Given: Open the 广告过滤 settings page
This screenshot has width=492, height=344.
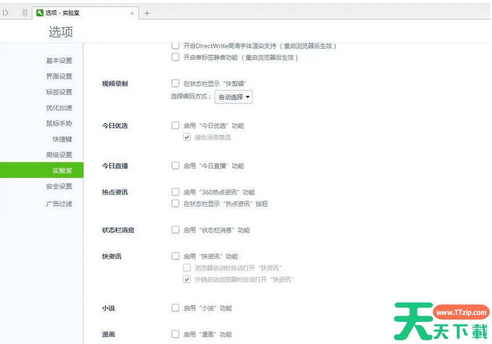Looking at the screenshot, I should [59, 204].
